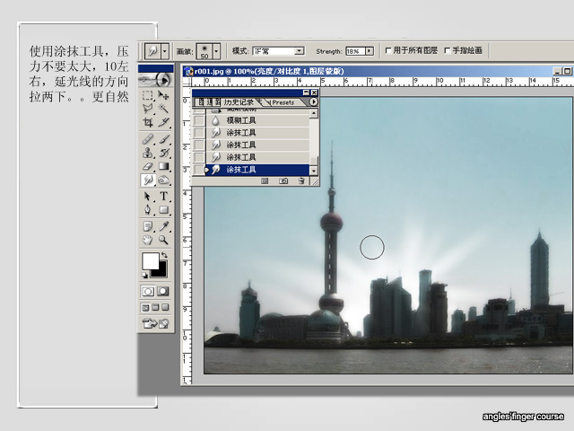
Task: Switch to Standard Screen mode
Action: click(x=145, y=307)
